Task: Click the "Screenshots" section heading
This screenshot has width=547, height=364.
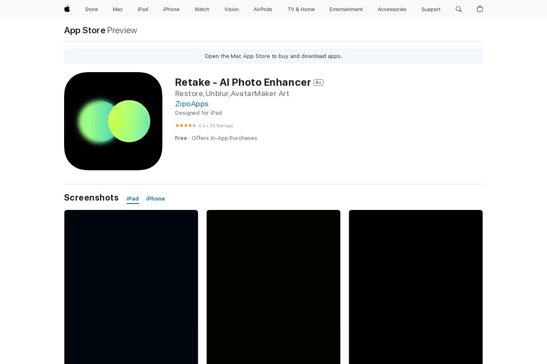Action: pyautogui.click(x=91, y=198)
